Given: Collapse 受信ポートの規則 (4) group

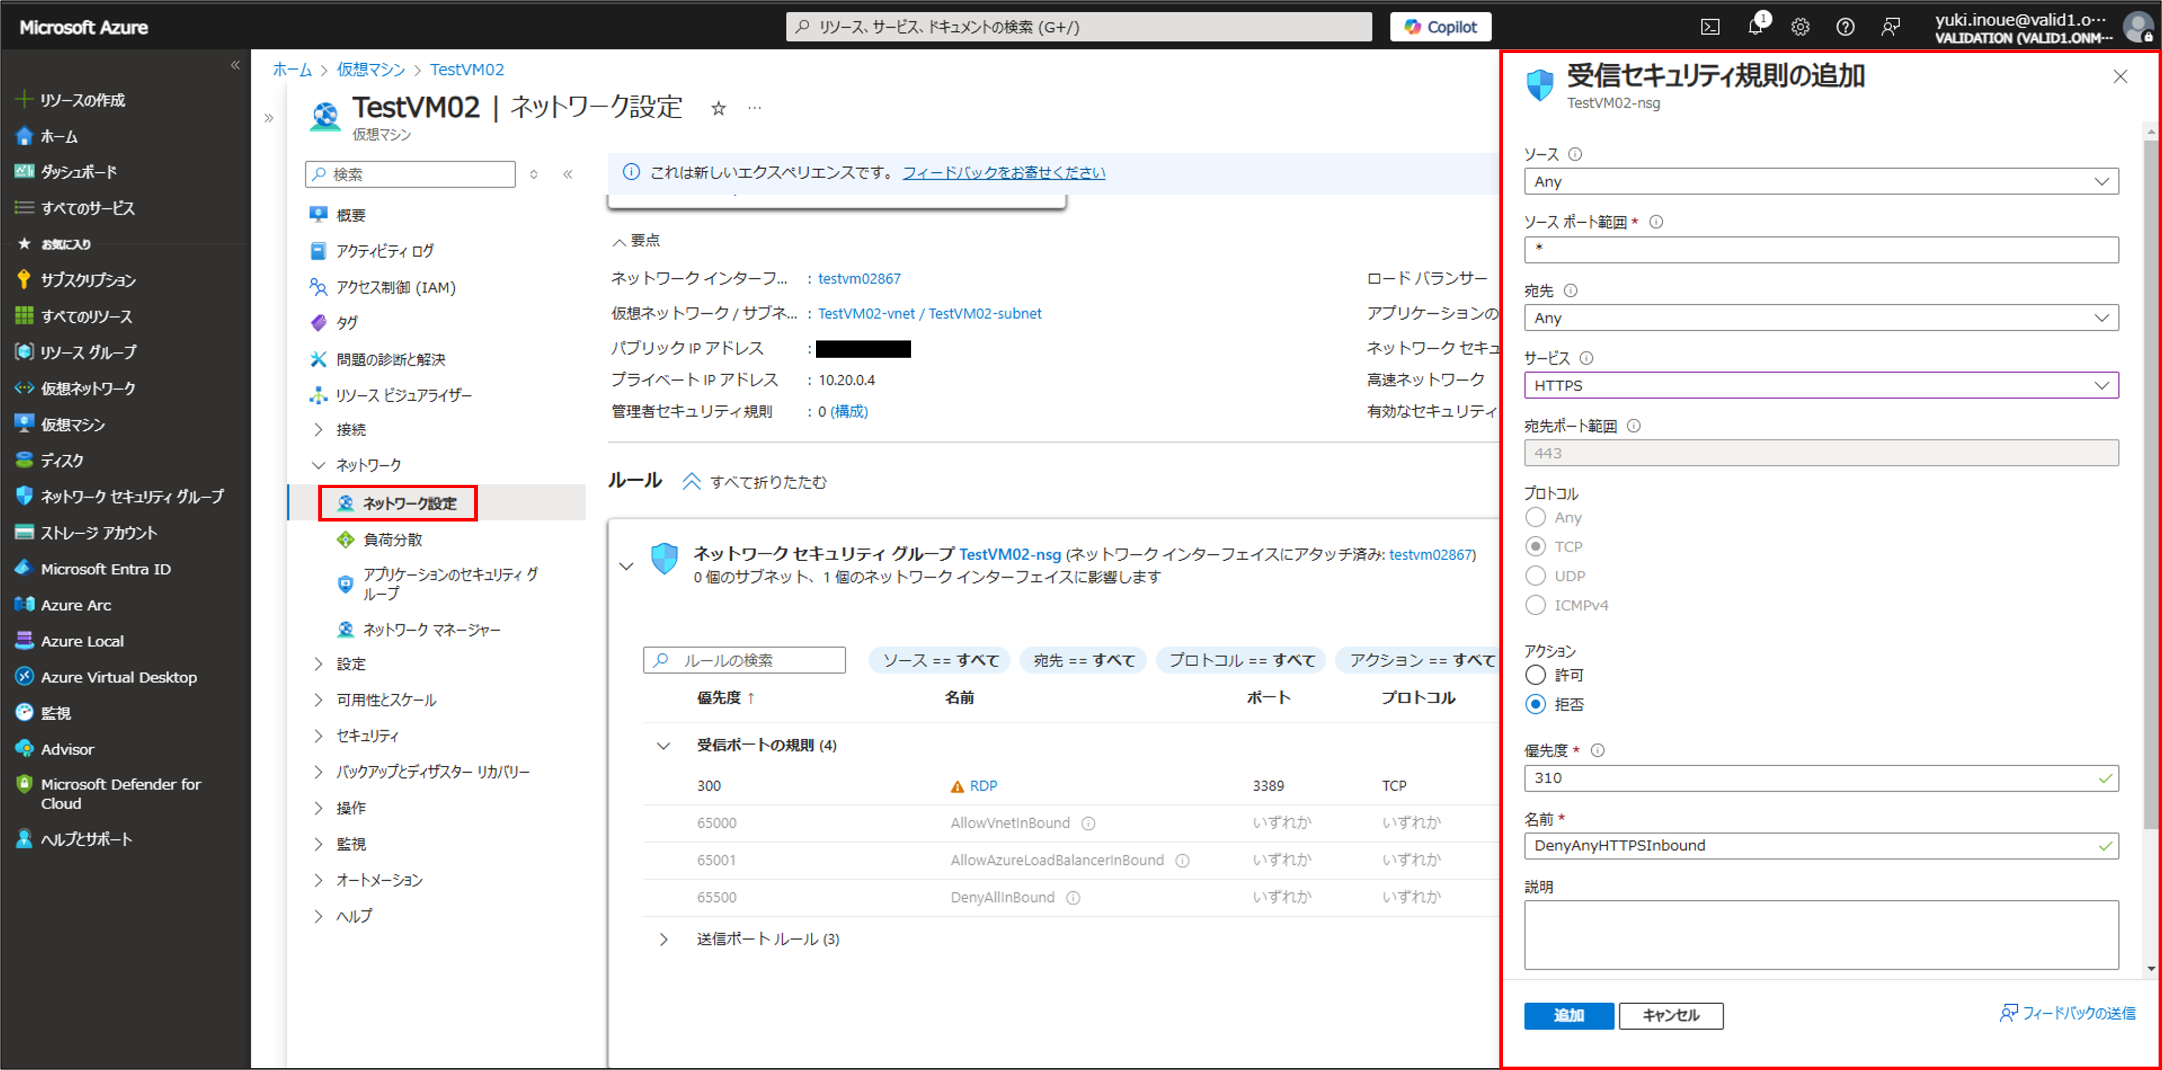Looking at the screenshot, I should tap(663, 745).
